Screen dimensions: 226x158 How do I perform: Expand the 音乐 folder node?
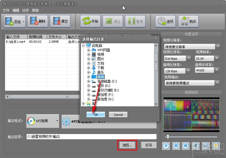click(x=89, y=72)
